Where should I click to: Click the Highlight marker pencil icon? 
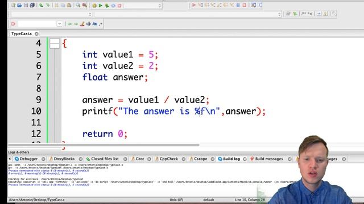(82, 24)
